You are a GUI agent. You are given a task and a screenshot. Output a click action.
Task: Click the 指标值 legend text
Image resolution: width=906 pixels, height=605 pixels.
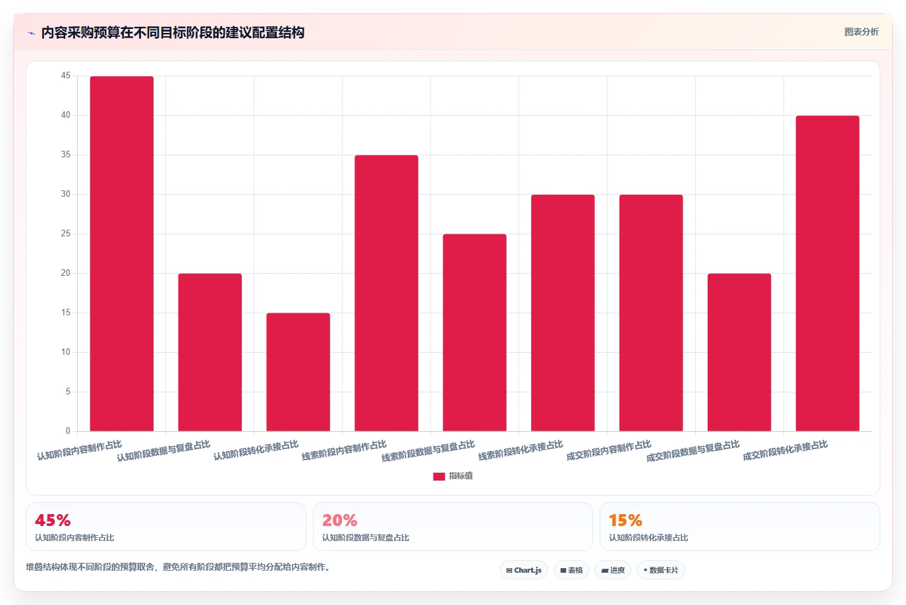tap(461, 476)
